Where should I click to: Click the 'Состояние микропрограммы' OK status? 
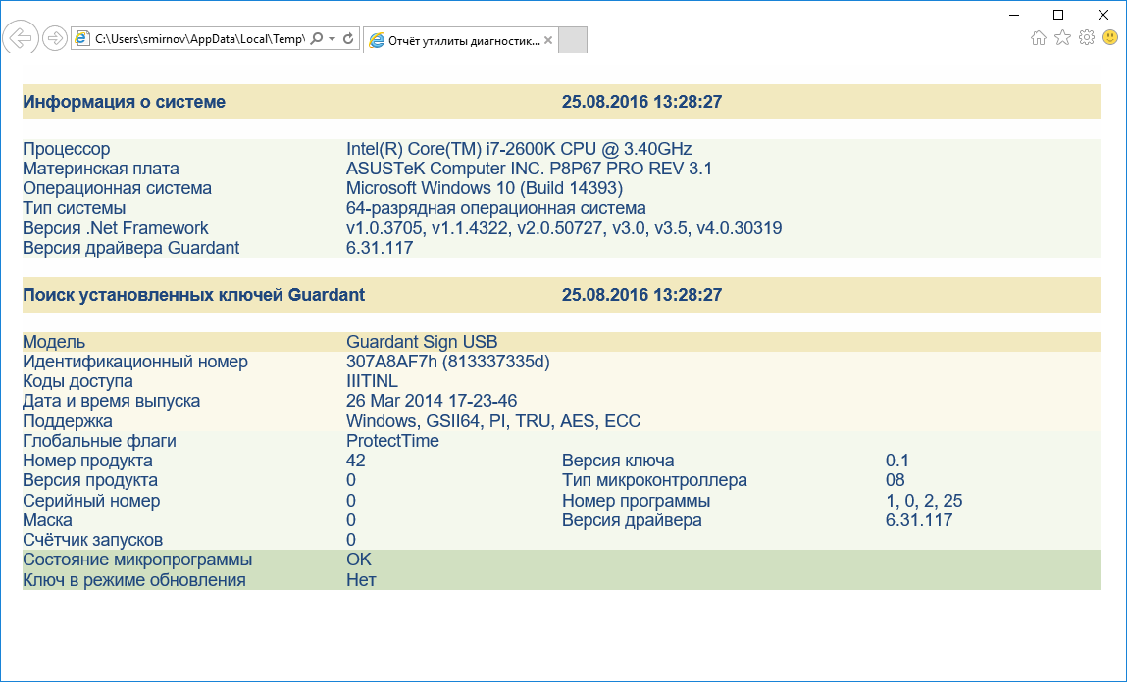pos(359,560)
